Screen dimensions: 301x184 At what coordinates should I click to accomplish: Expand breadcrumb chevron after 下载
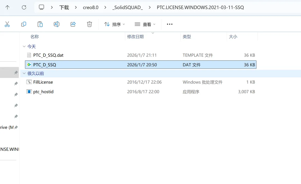coord(76,8)
